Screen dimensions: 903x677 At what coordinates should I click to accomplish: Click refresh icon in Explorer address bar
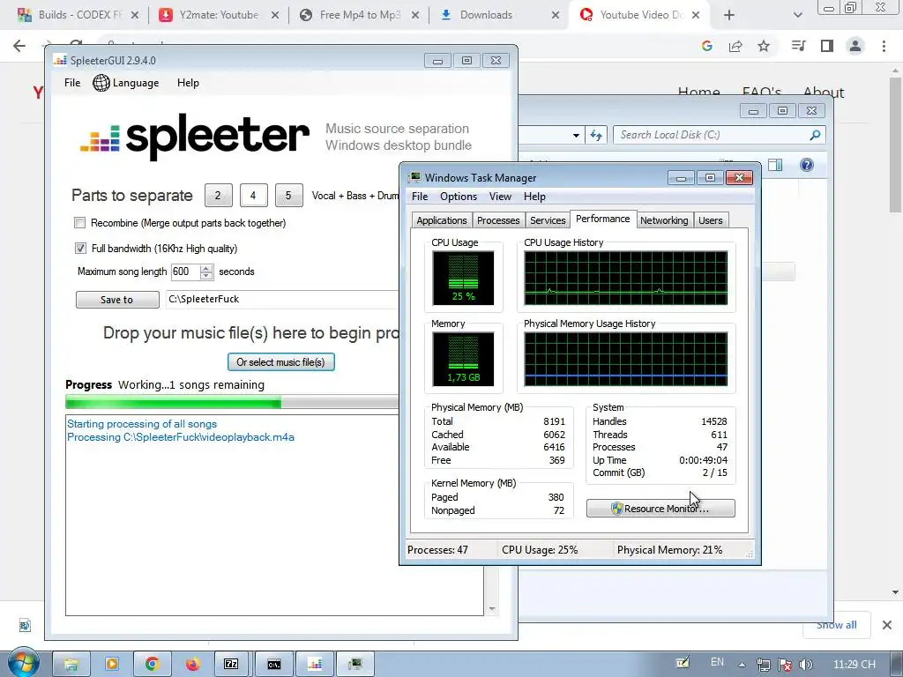tap(596, 135)
